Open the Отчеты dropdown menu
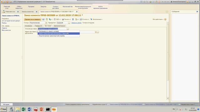The image size is (200, 112). coord(84,19)
